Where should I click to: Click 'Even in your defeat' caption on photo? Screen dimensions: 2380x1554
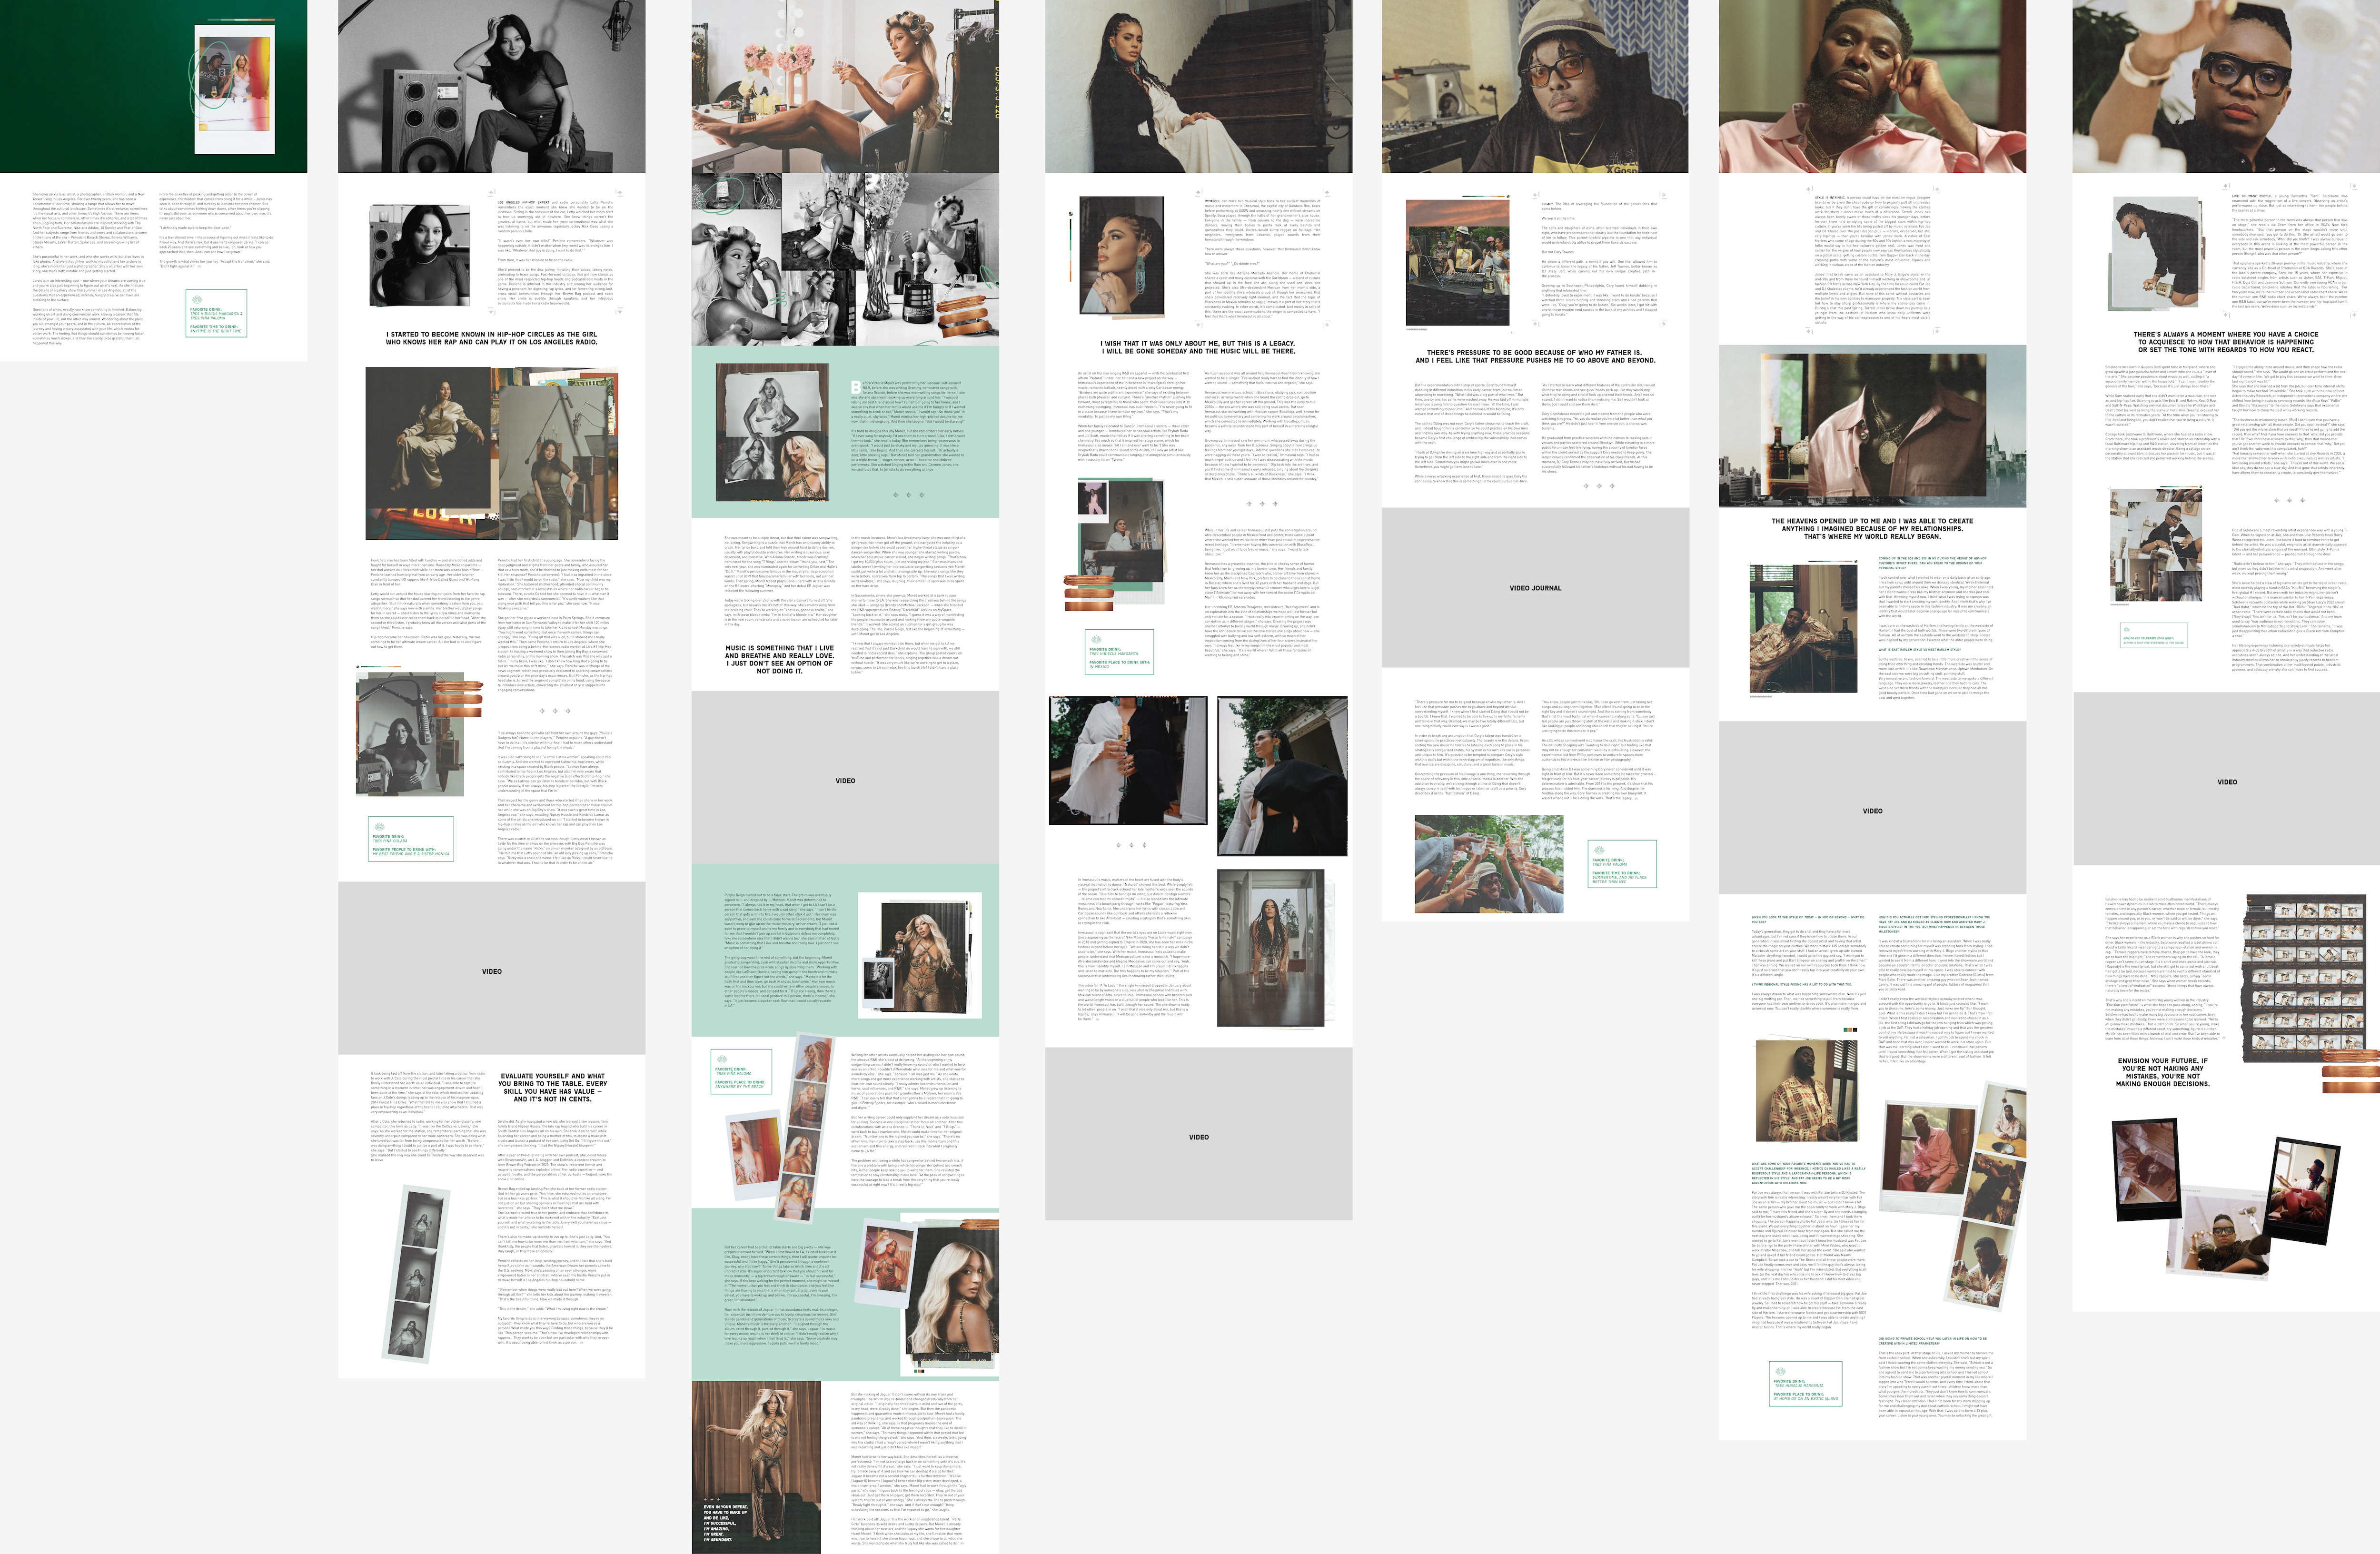click(725, 1522)
